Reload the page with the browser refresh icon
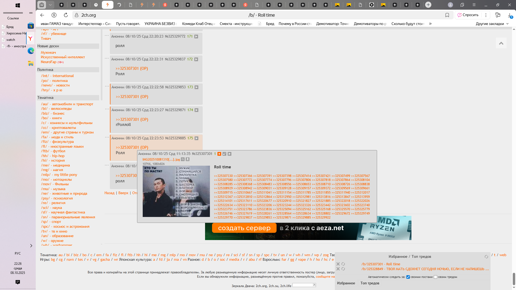This screenshot has height=290, width=516. pos(66,15)
